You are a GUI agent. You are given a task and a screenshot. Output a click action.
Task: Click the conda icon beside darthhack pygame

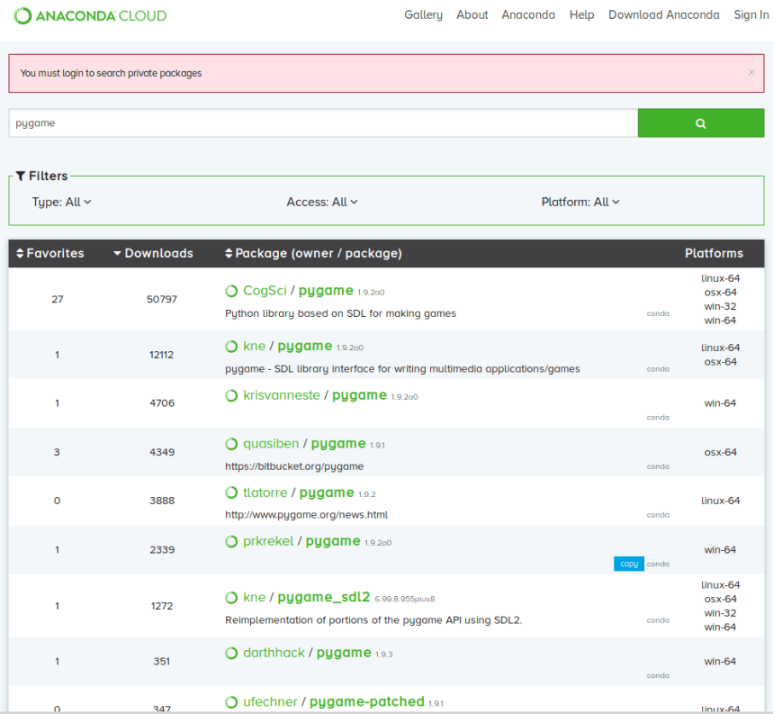click(x=231, y=653)
